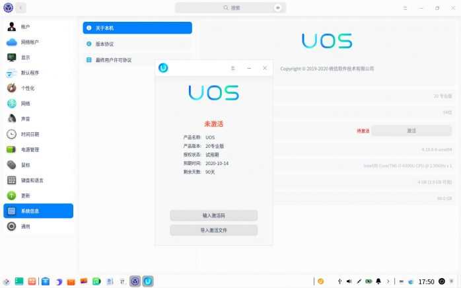Select the 版本协议 edition license tab

pyautogui.click(x=137, y=44)
